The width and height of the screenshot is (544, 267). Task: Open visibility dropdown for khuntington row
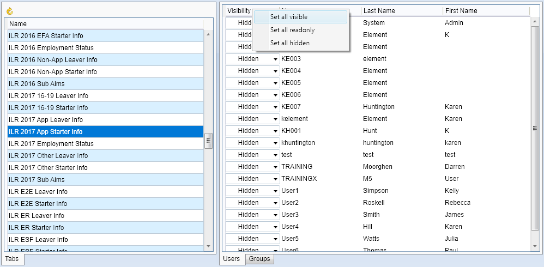(x=275, y=143)
